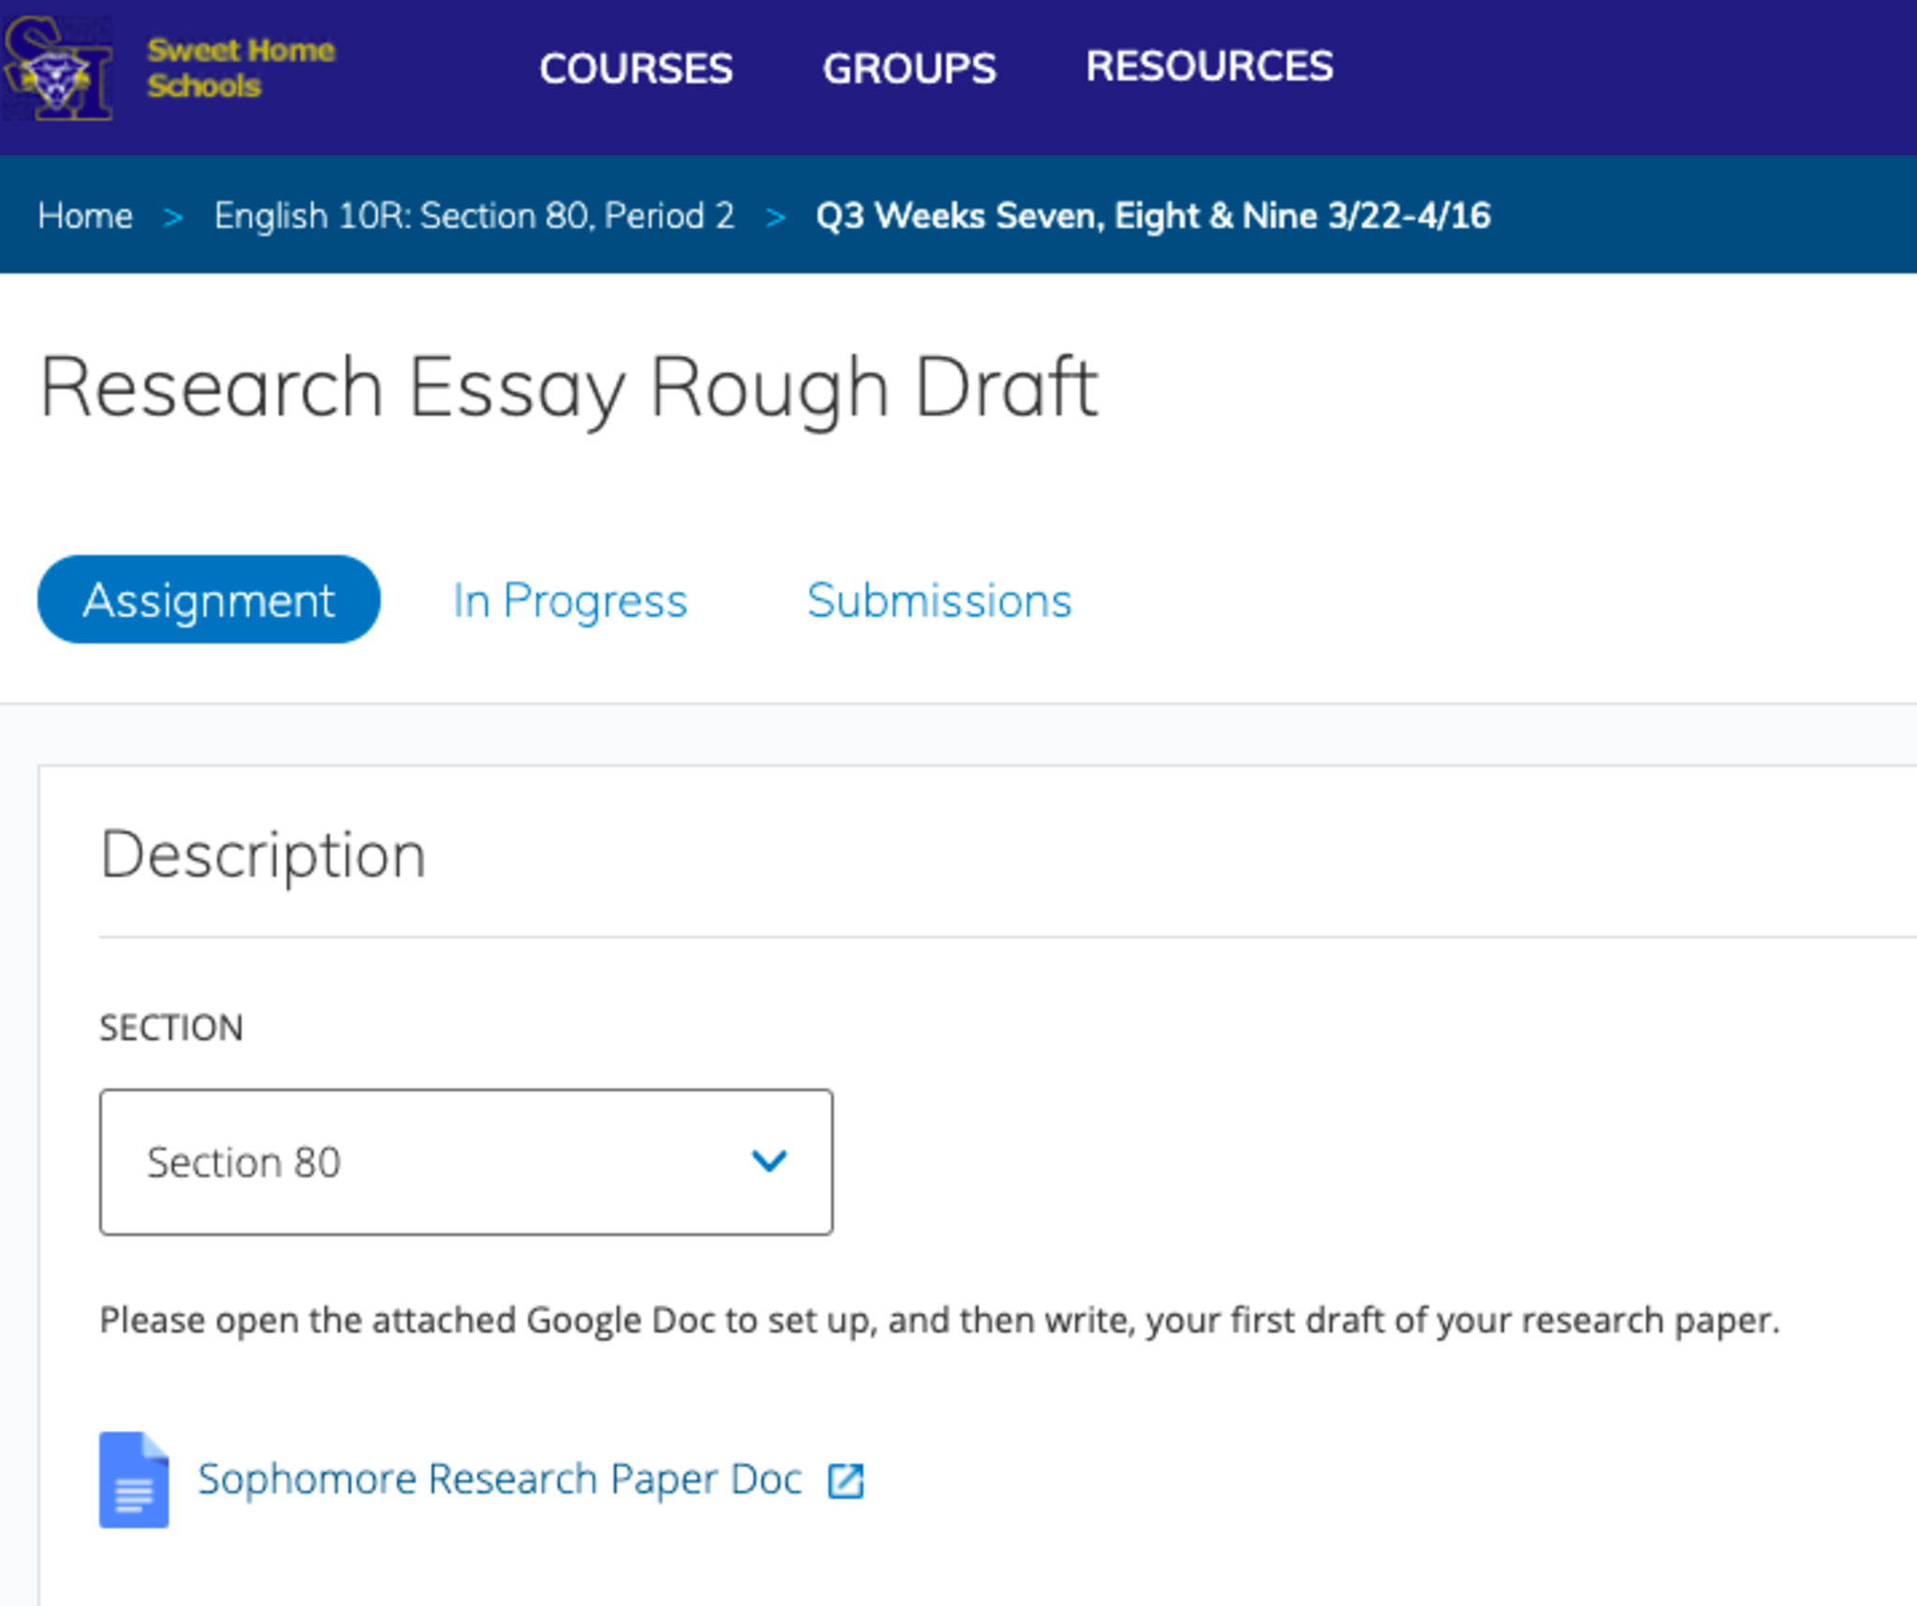The width and height of the screenshot is (1917, 1606).
Task: Click the assignment instructions paragraph text
Action: pyautogui.click(x=939, y=1321)
